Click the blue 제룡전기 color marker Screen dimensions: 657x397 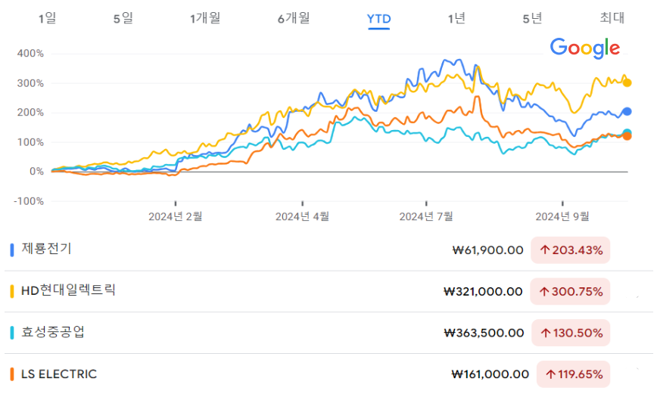tap(12, 250)
